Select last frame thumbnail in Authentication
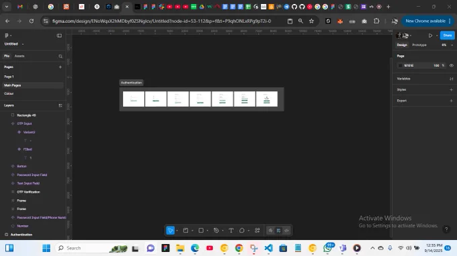 click(267, 99)
